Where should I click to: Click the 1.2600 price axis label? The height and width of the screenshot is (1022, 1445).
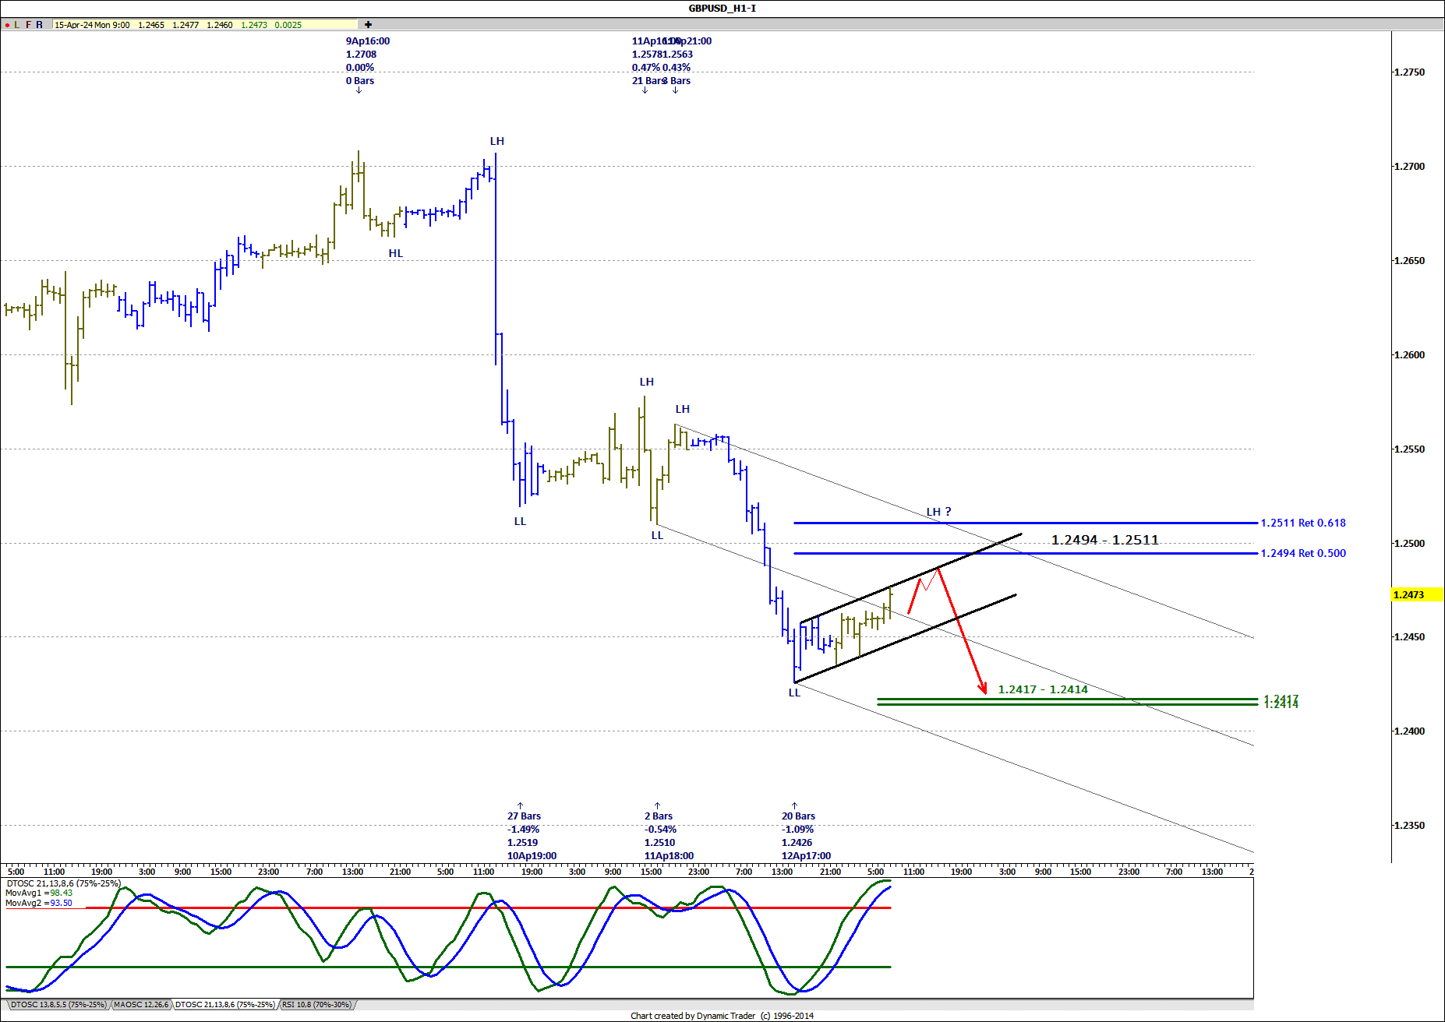click(1409, 355)
